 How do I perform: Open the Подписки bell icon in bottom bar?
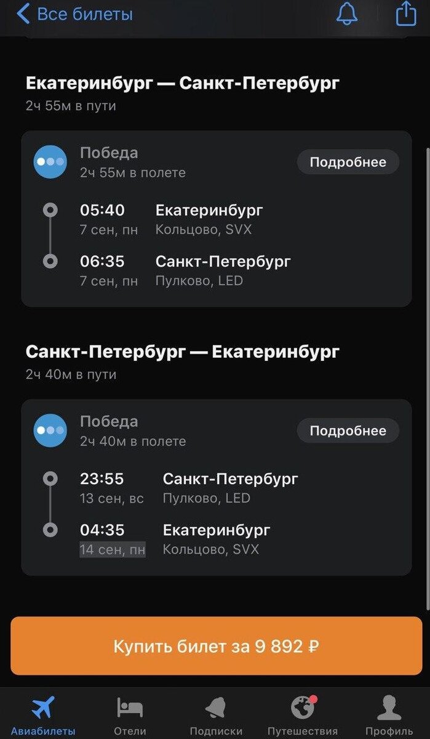point(215,706)
